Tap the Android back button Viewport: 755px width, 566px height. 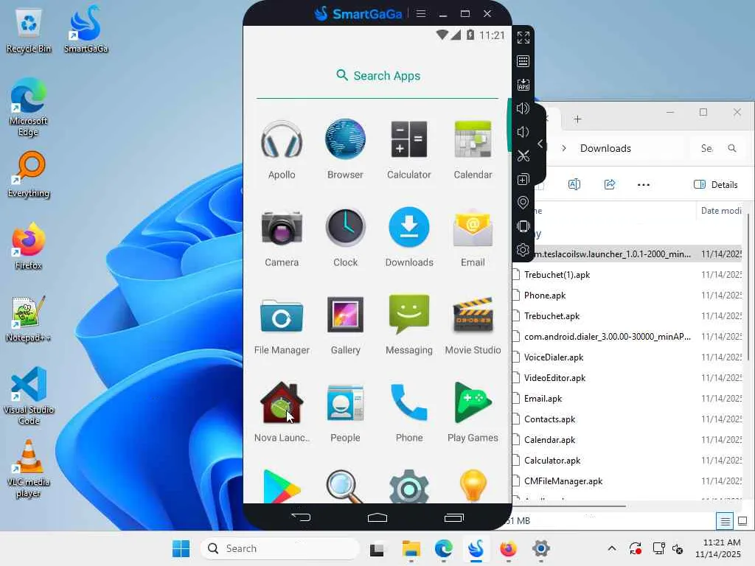pyautogui.click(x=302, y=517)
